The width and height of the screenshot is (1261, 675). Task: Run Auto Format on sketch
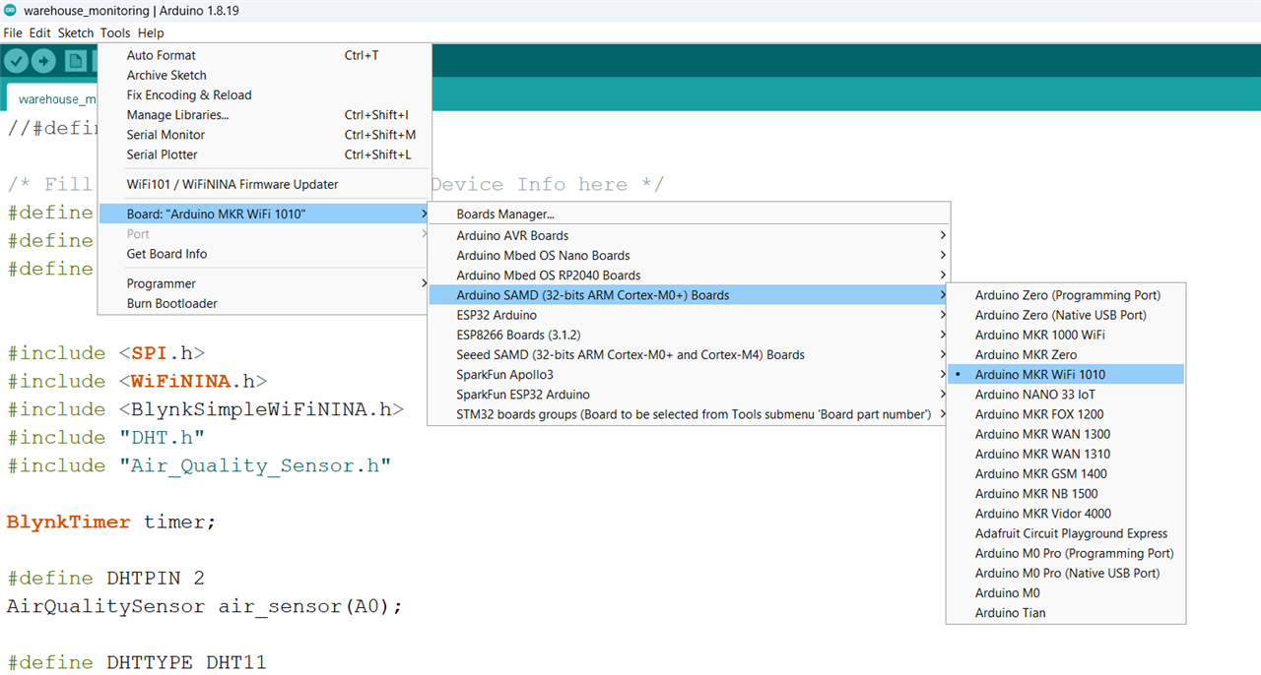pos(161,56)
